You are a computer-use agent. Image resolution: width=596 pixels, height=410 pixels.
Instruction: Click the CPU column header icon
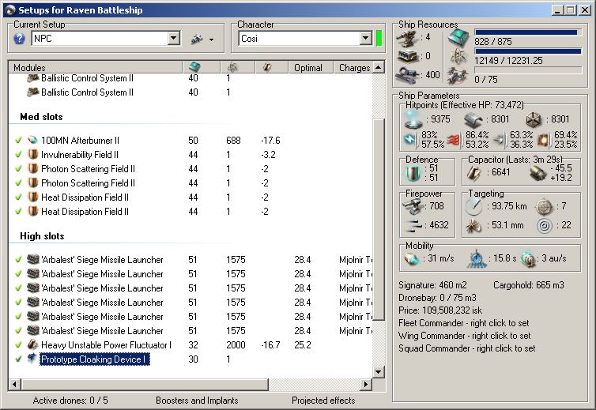tap(194, 68)
